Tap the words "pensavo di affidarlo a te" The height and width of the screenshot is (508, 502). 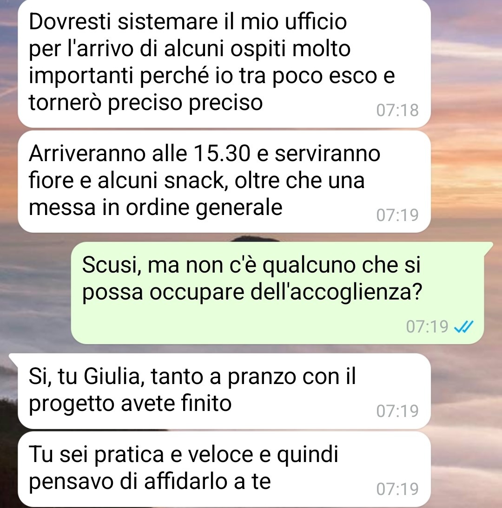pos(150,482)
